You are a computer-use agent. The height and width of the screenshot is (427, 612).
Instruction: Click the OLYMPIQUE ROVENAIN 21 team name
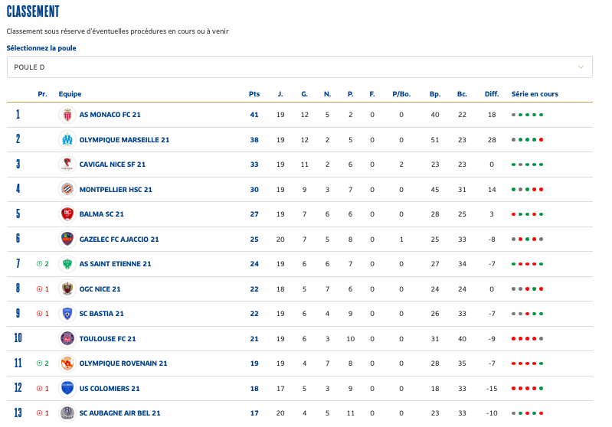(x=123, y=363)
